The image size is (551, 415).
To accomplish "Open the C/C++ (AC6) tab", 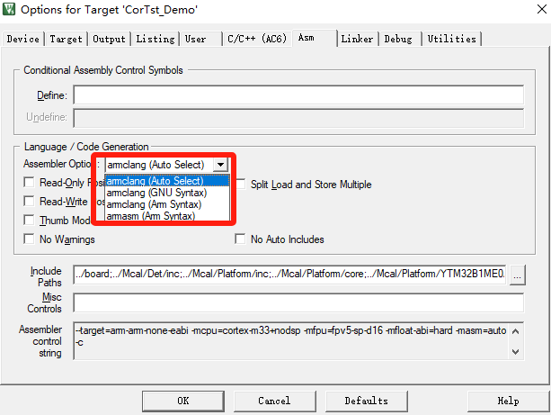I will [x=254, y=39].
